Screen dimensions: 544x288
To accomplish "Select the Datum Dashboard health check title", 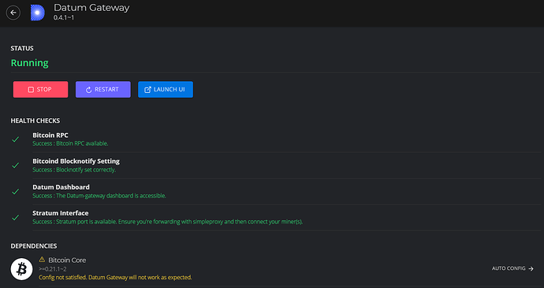I will pyautogui.click(x=61, y=187).
